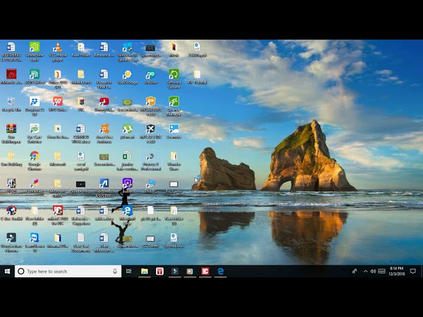Viewport: 423px width, 317px height.
Task: Open TeamViewer desktop shortcut
Action: pos(34,238)
